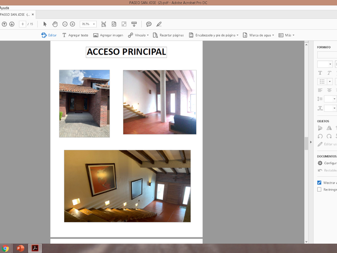The width and height of the screenshot is (337, 253).
Task: Click the page number input field
Action: 22,24
